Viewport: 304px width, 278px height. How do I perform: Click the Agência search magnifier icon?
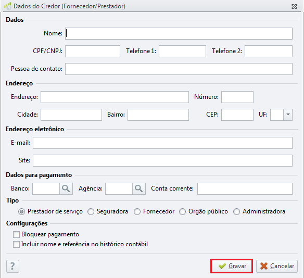(x=139, y=188)
